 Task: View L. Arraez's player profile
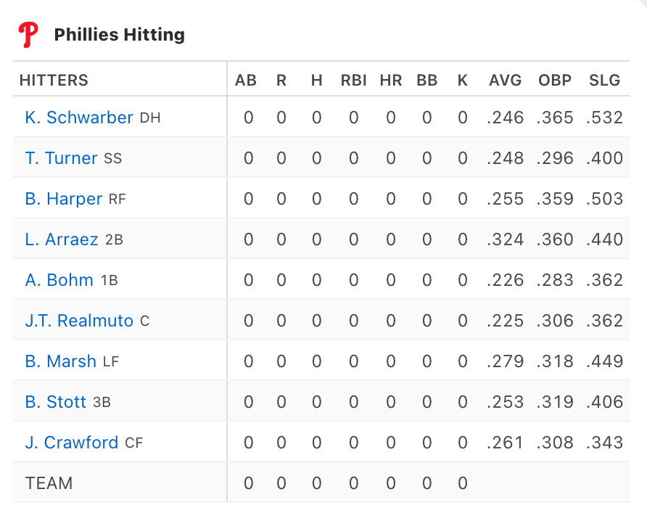pos(62,239)
